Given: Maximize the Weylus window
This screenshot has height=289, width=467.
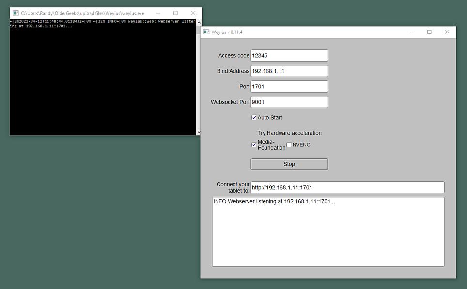Looking at the screenshot, I should tap(429, 32).
